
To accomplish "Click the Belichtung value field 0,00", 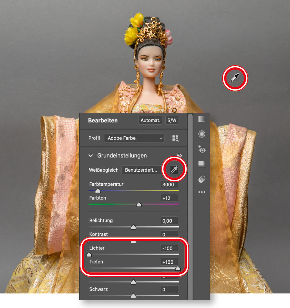I will 169,221.
